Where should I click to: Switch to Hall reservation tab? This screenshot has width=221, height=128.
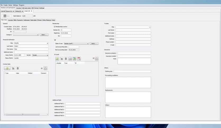pyautogui.click(x=26, y=8)
